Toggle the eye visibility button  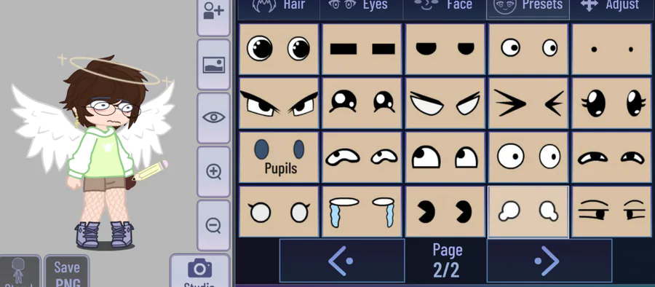click(x=213, y=117)
